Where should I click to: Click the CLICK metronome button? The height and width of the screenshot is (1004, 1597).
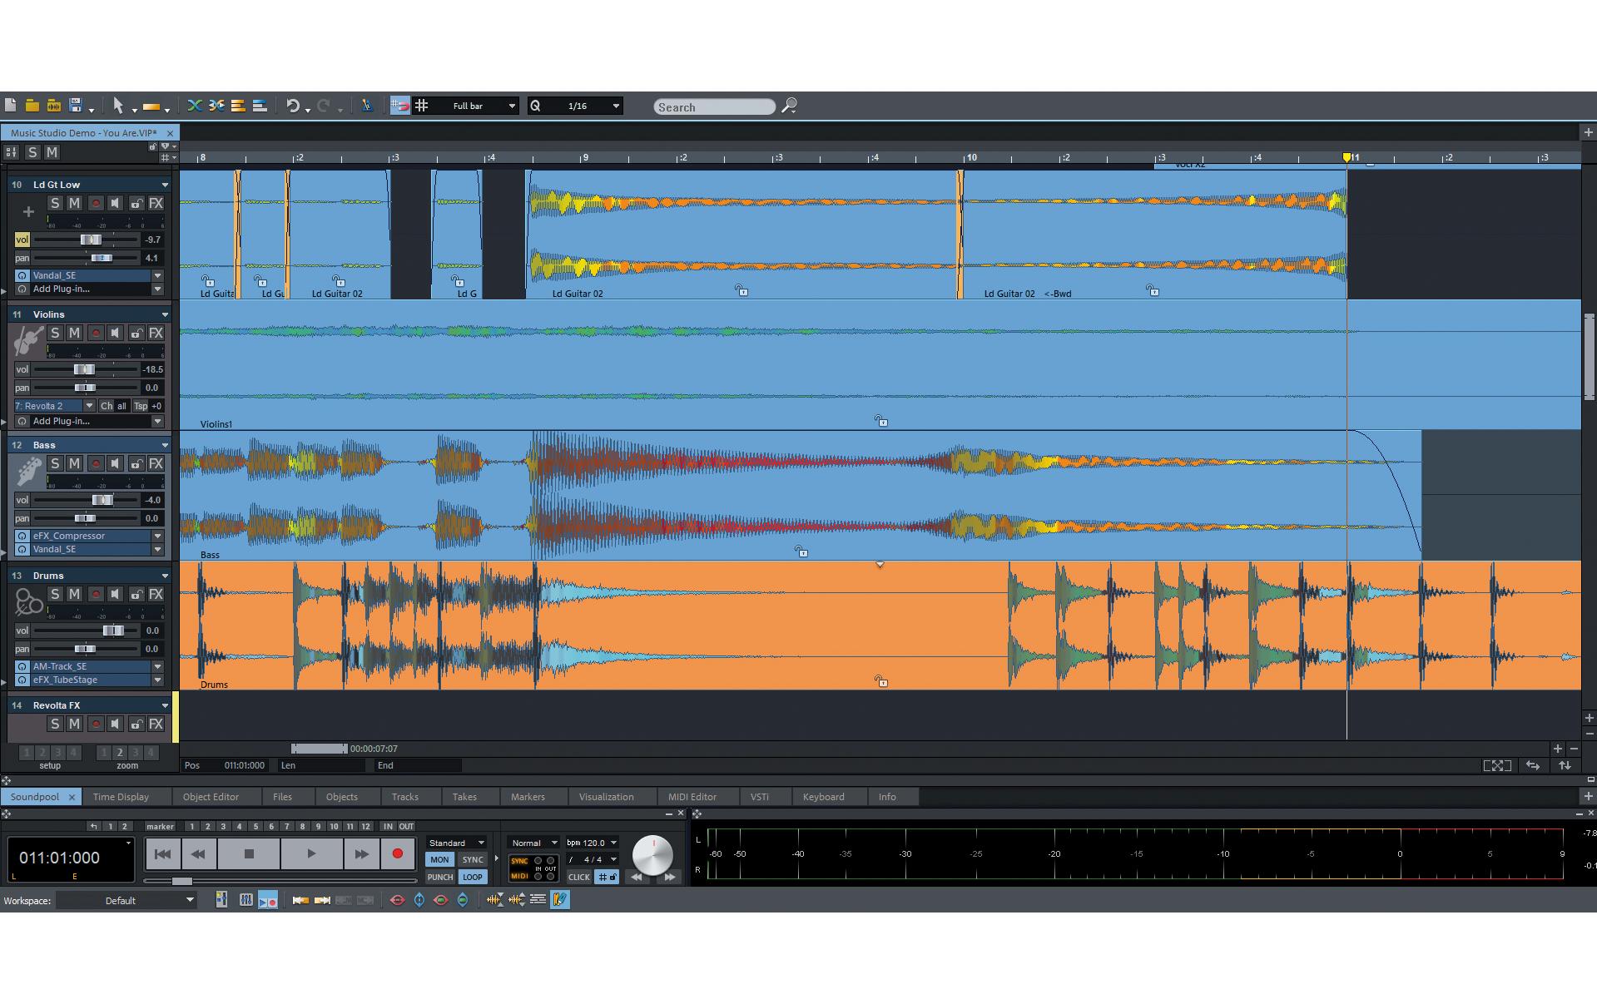tap(578, 877)
